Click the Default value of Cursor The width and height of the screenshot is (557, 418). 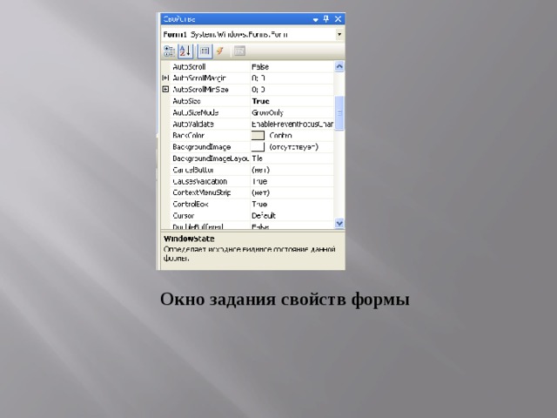(264, 216)
